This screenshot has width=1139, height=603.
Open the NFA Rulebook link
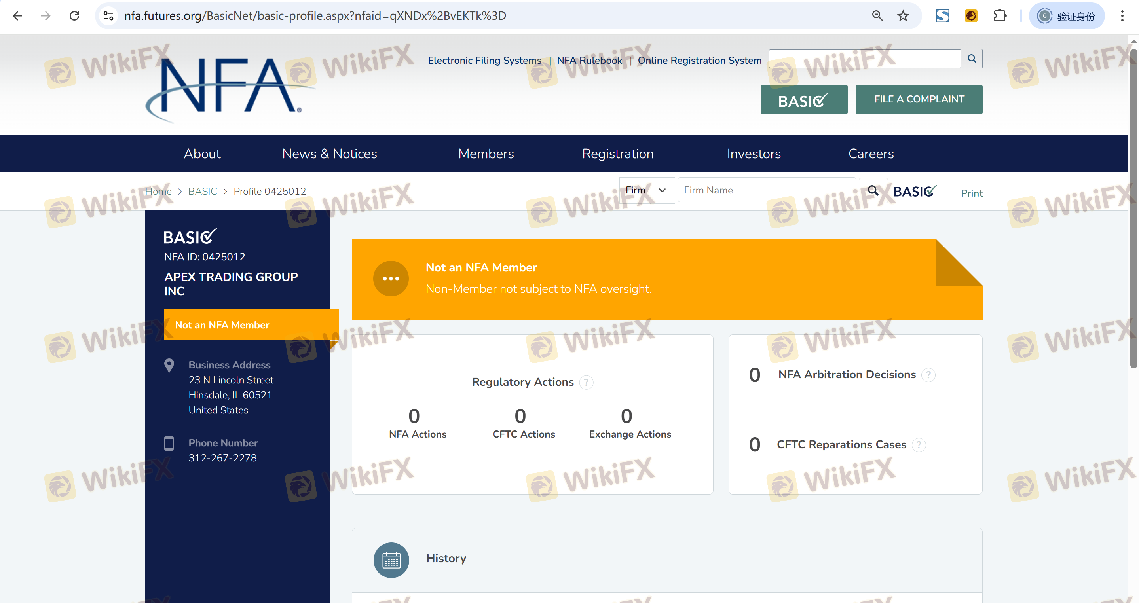coord(589,61)
